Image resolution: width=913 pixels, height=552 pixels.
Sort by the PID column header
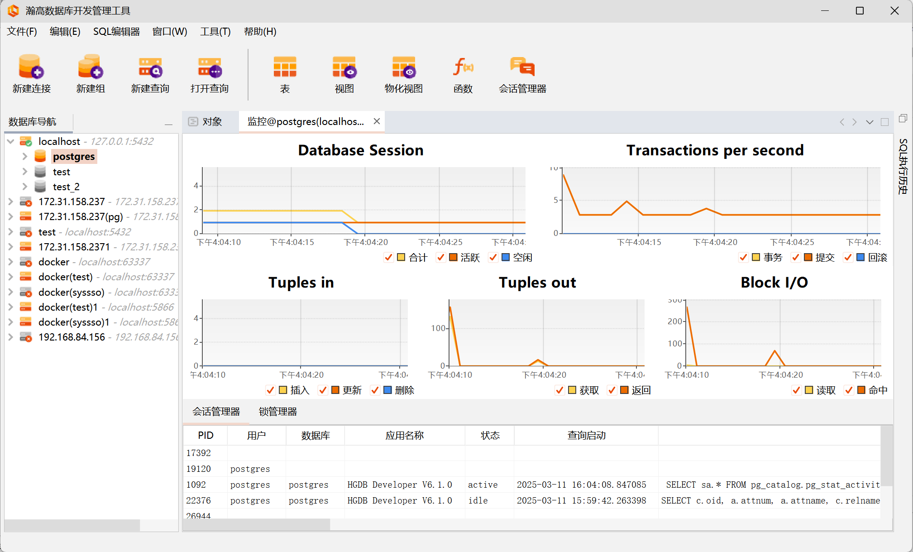pos(206,435)
